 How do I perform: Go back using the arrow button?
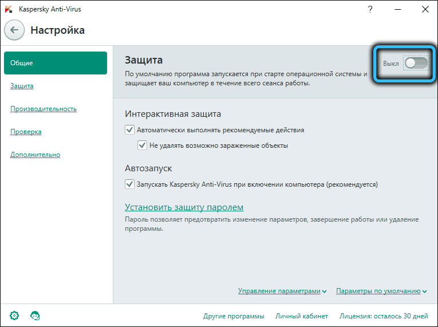pyautogui.click(x=14, y=30)
